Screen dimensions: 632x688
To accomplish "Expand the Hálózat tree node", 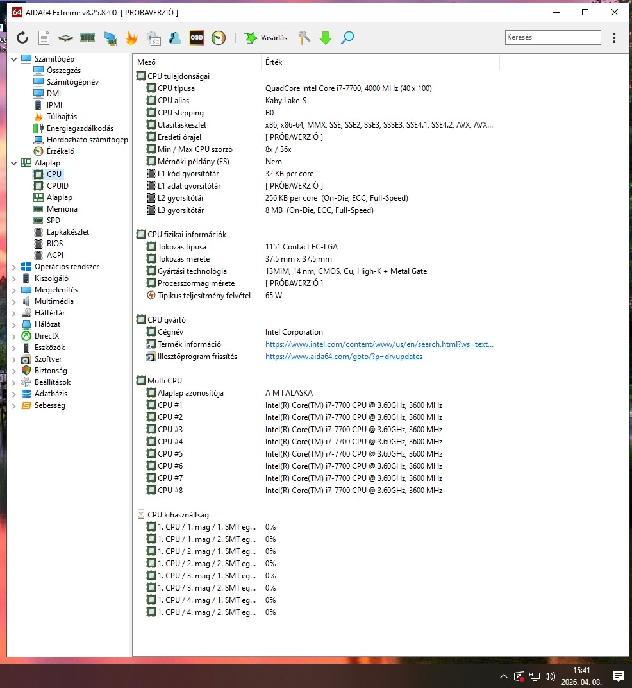I will (13, 324).
